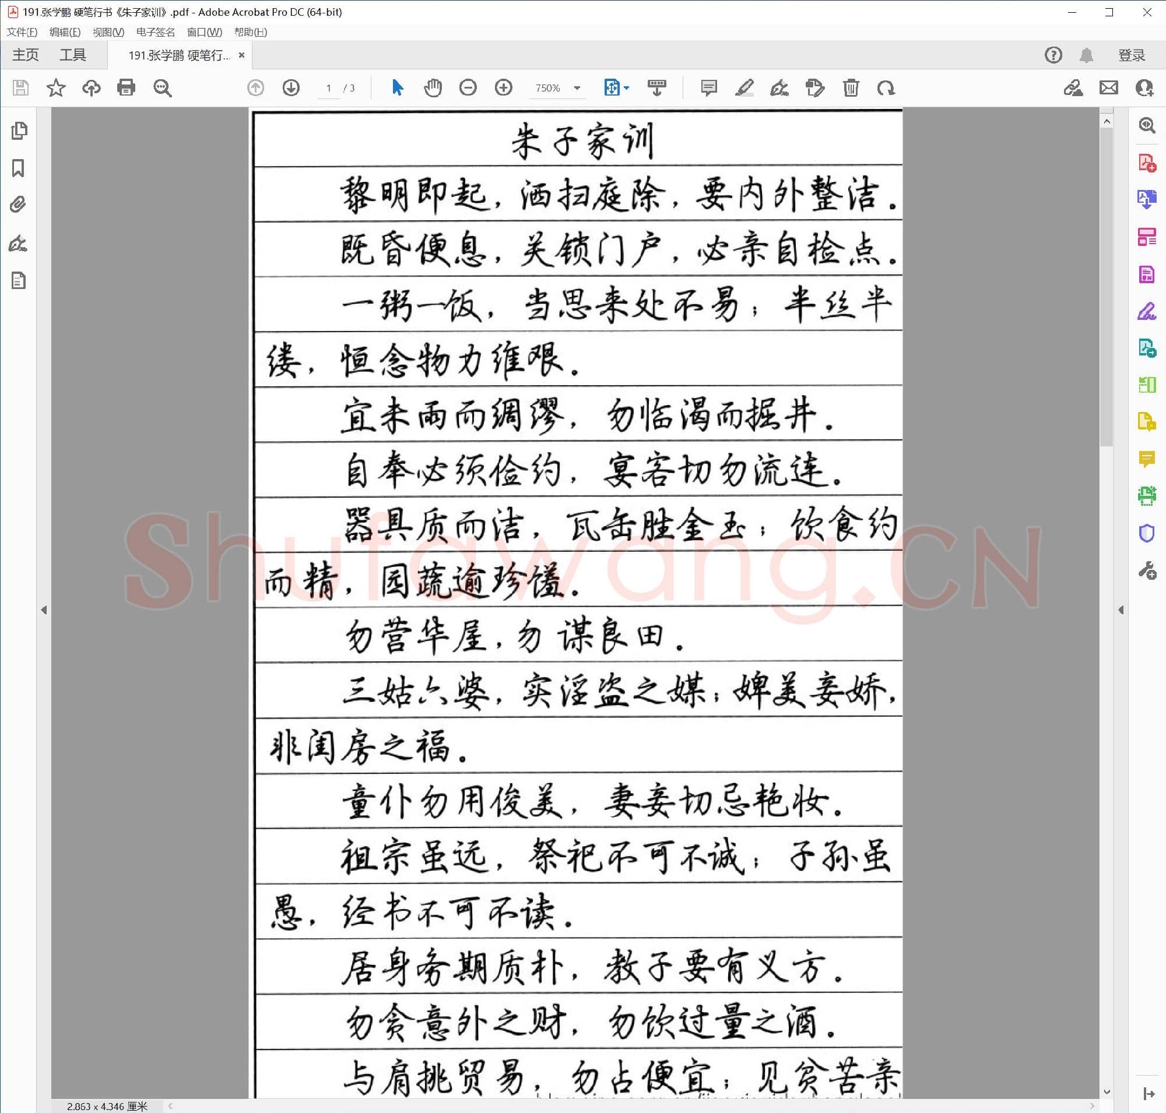The width and height of the screenshot is (1166, 1113).
Task: Edit the page number input field
Action: [329, 88]
